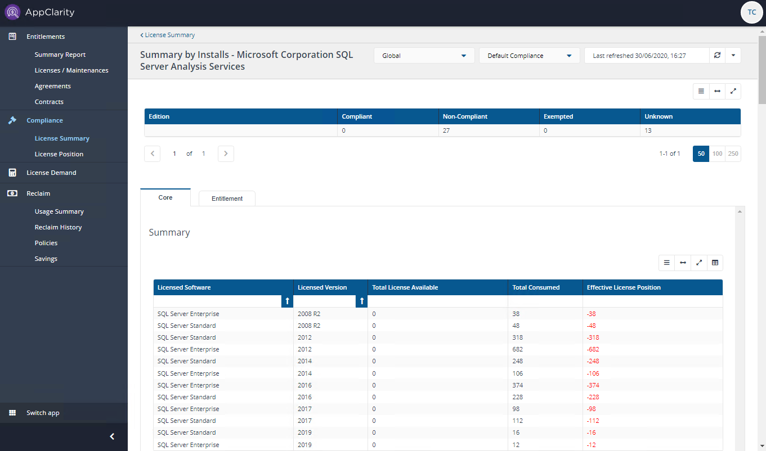Click the Total Consumed column header
766x451 pixels.
point(545,287)
